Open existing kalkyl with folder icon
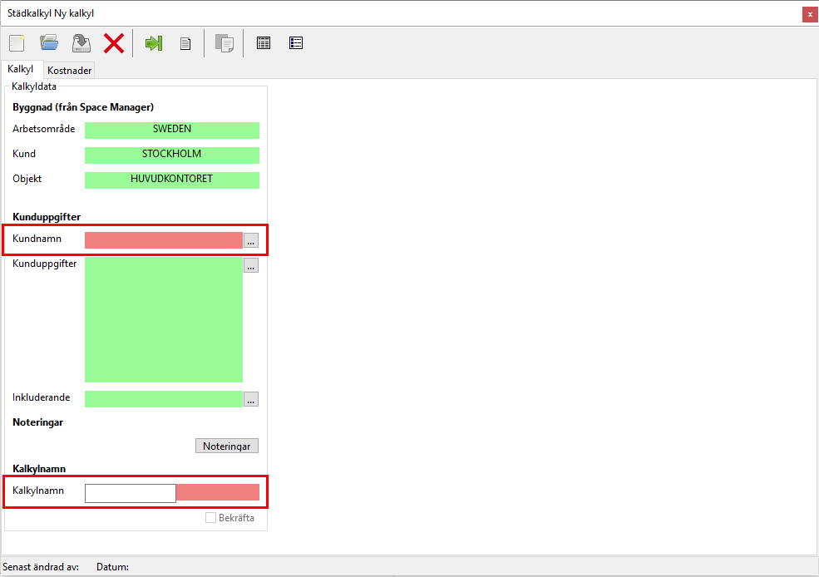Screen dimensions: 819x577 49,43
